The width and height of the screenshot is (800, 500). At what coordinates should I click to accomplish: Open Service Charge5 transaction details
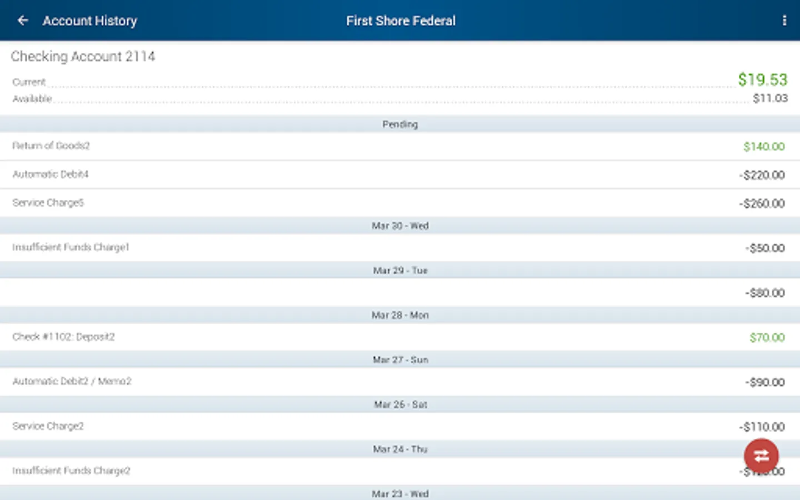(400, 203)
